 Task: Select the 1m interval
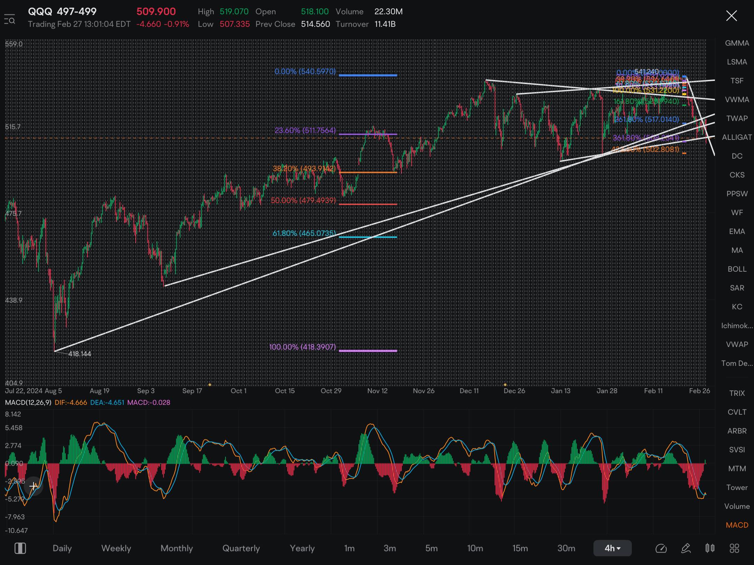(x=349, y=548)
